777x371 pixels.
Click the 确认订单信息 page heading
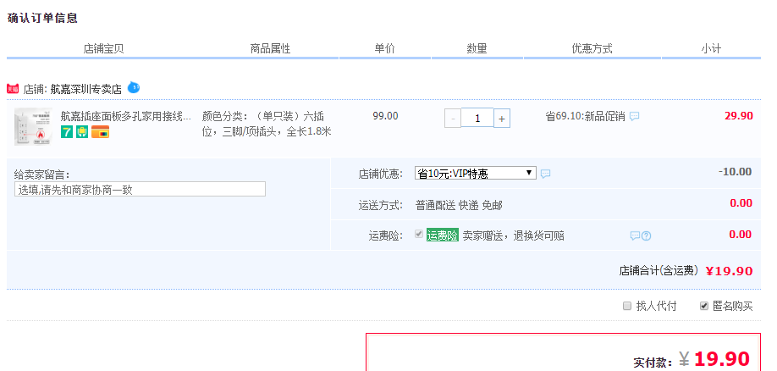pos(42,19)
